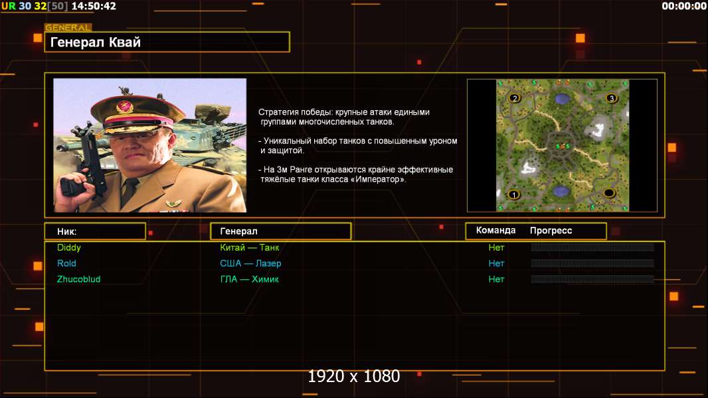Click the loading progress bar for Zhucoblud
This screenshot has width=708, height=398.
(x=592, y=279)
